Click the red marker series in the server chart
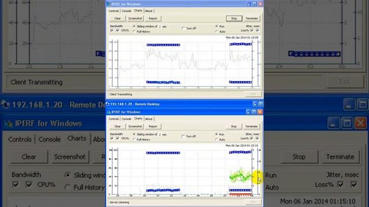 pos(240,194)
